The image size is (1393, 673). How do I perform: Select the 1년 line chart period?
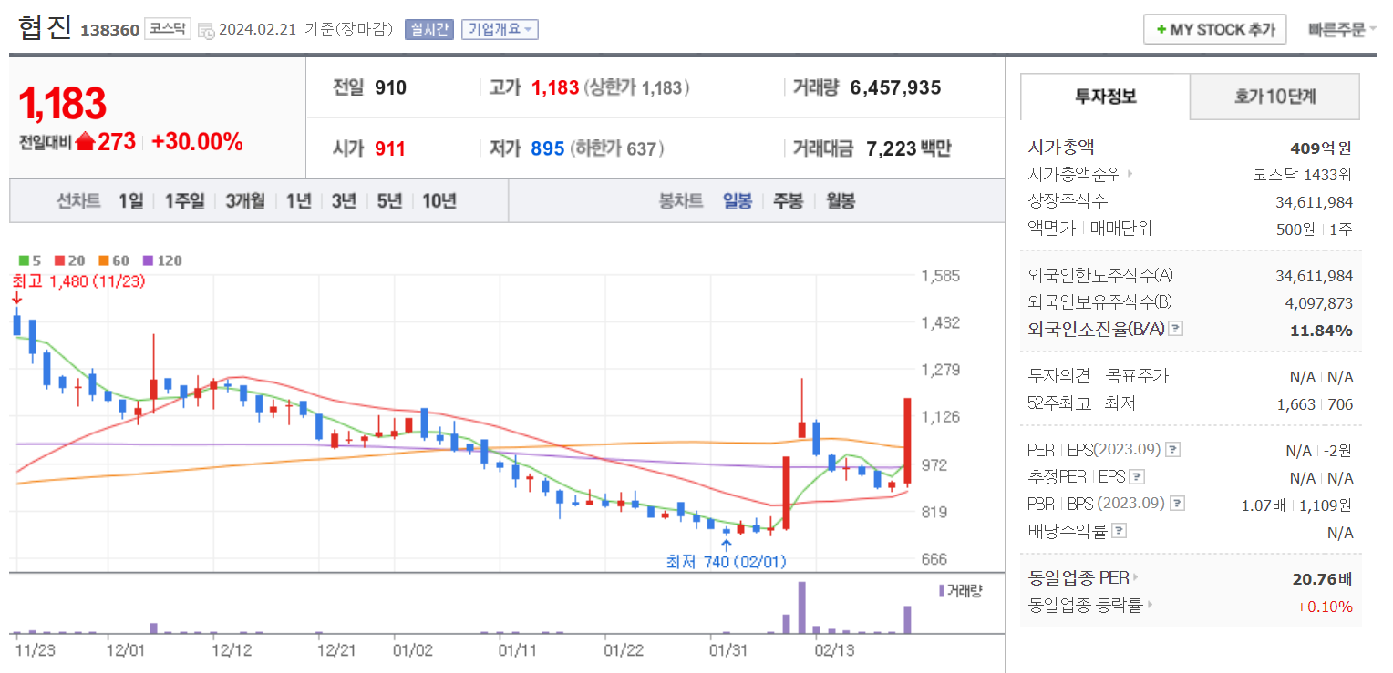(x=298, y=201)
